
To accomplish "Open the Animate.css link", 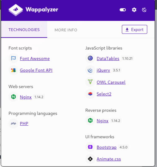I will [x=109, y=159].
